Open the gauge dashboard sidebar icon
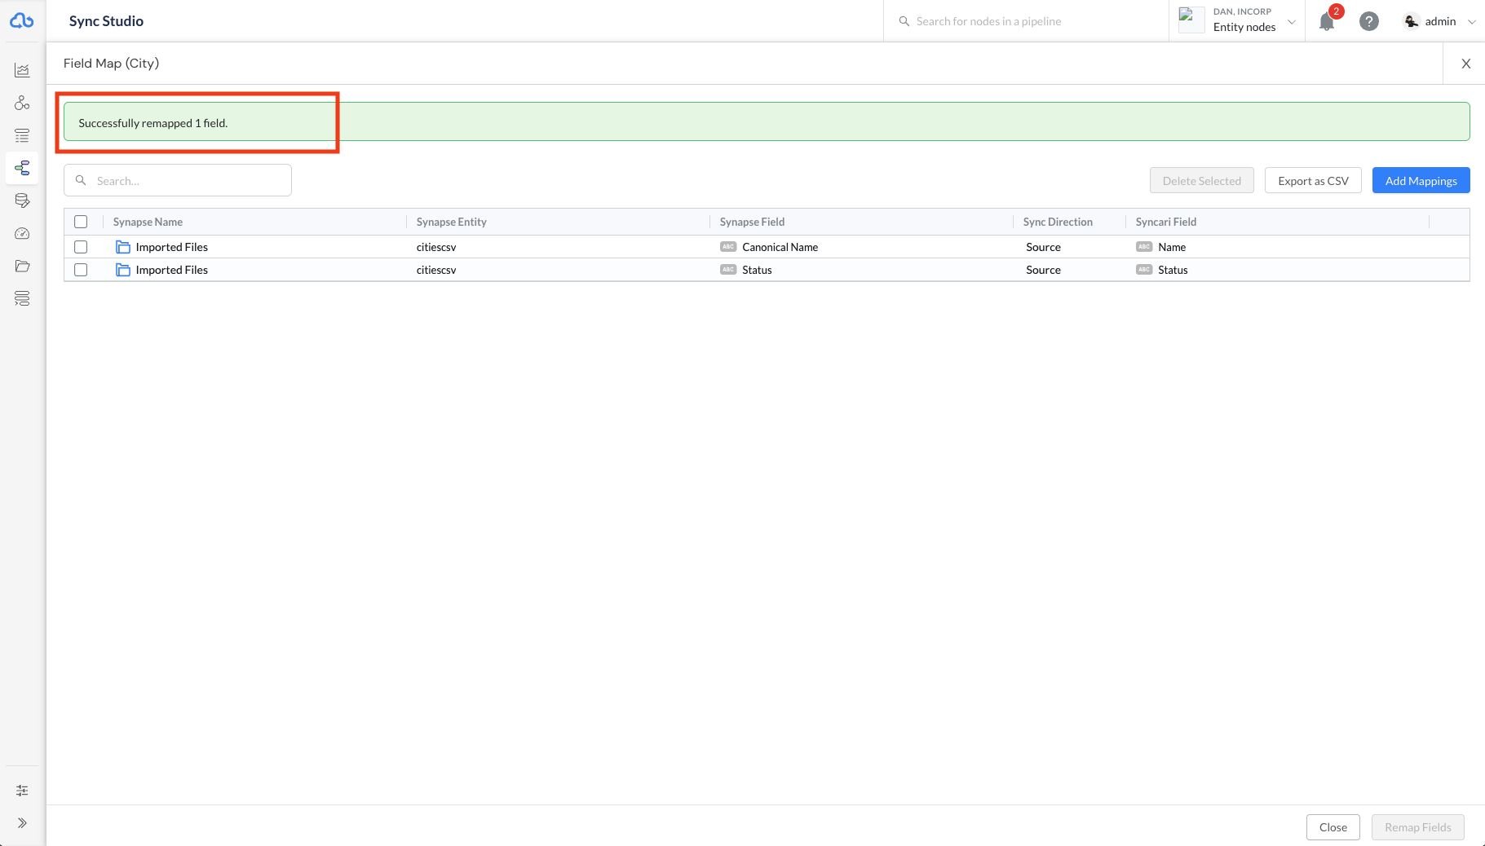This screenshot has height=846, width=1485. coord(22,234)
